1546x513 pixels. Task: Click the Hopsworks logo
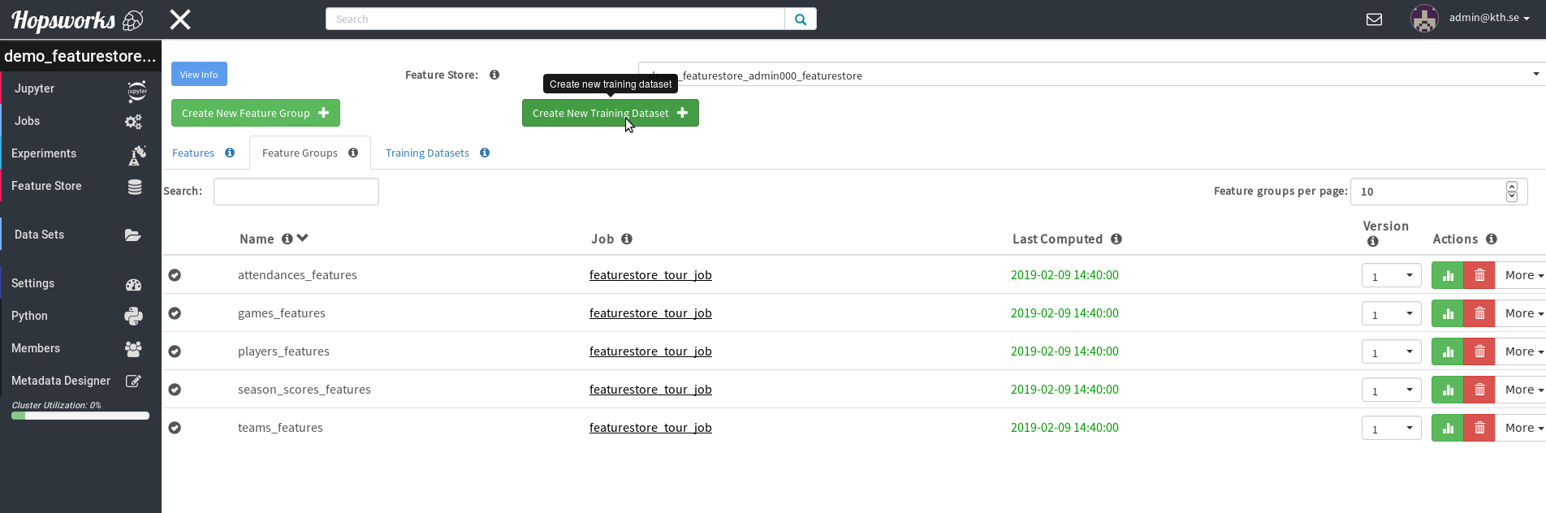coord(77,19)
